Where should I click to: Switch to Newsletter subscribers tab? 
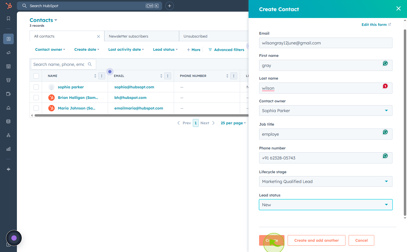coord(142,36)
